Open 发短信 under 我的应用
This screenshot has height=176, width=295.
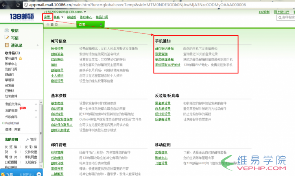[11, 147]
